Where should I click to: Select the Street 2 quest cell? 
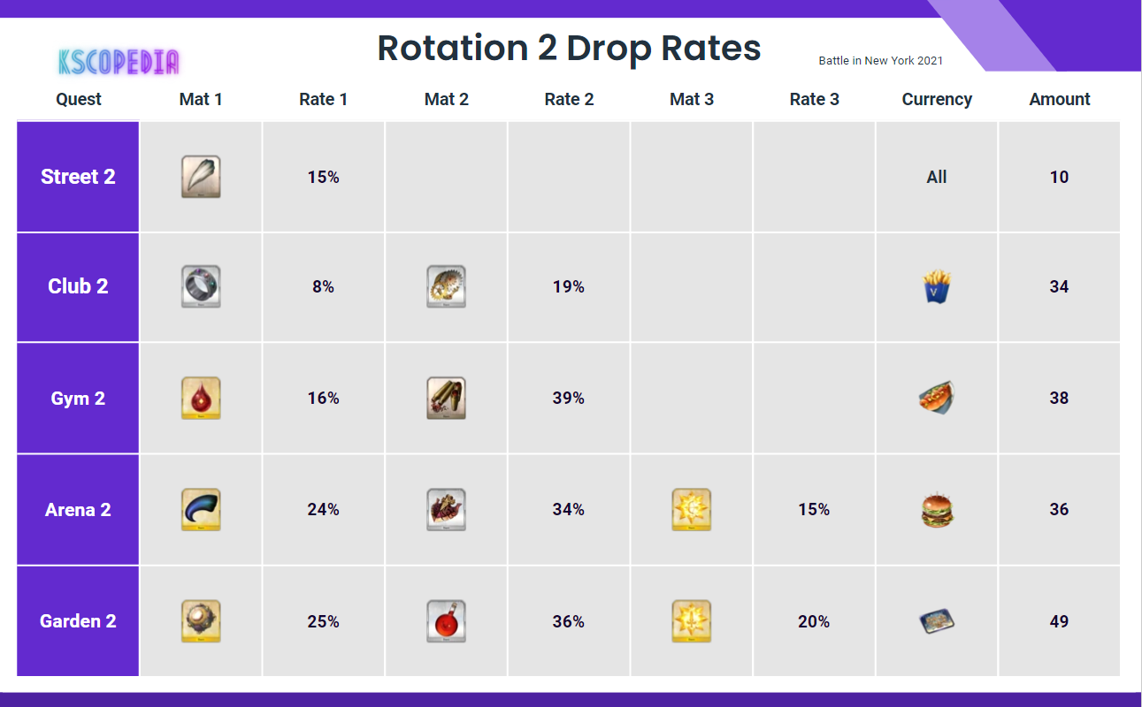(78, 177)
